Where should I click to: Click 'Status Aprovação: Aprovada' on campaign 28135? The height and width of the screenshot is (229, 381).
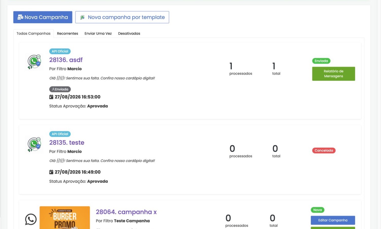[x=79, y=181]
